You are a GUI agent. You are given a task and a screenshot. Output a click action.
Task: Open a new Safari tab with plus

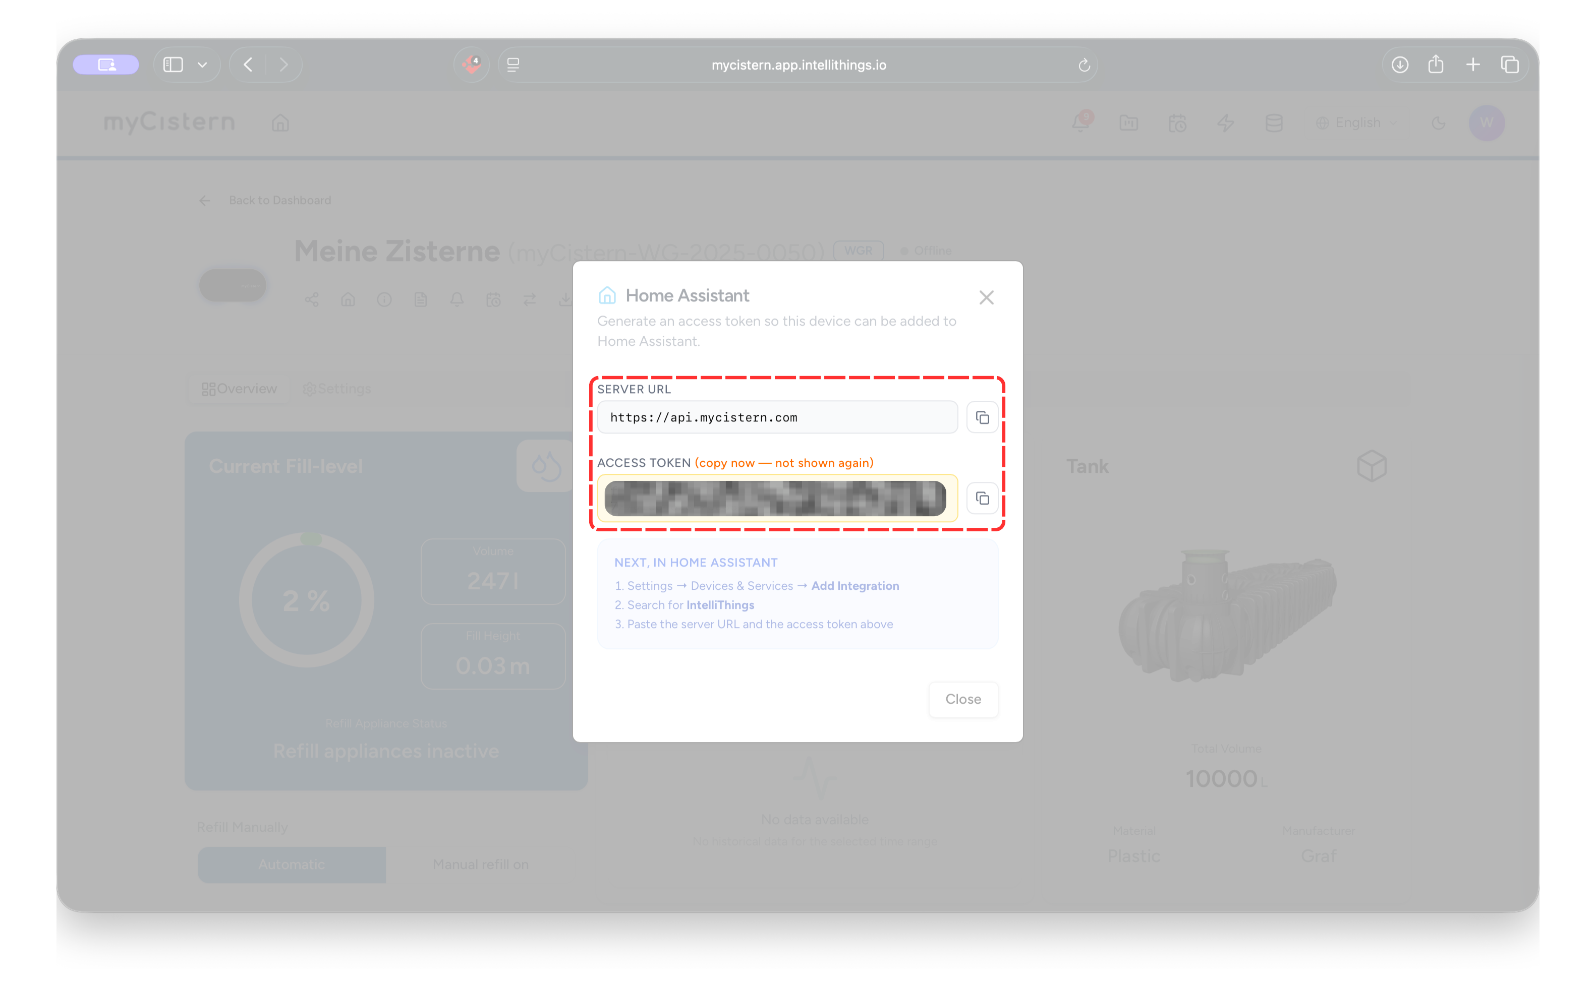[x=1472, y=65]
